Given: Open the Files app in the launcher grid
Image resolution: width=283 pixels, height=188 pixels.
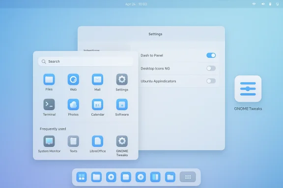Looking at the screenshot, I should pos(49,79).
